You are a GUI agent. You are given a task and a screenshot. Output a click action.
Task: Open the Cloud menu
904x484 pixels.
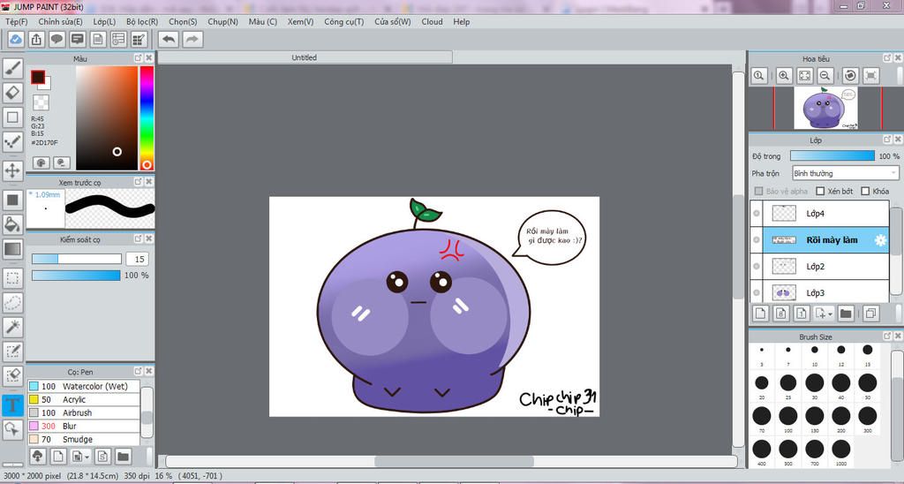tap(432, 21)
